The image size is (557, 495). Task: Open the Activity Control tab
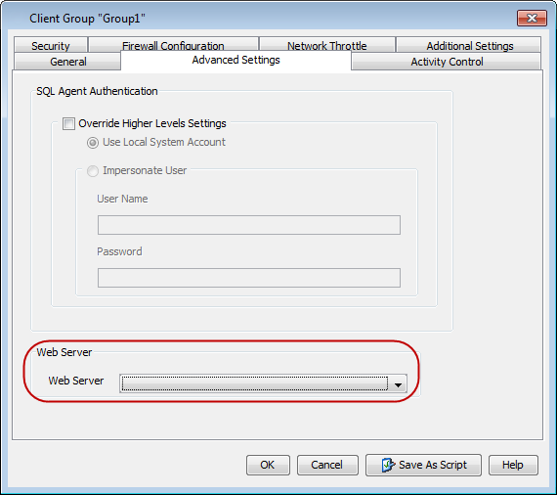tap(447, 62)
